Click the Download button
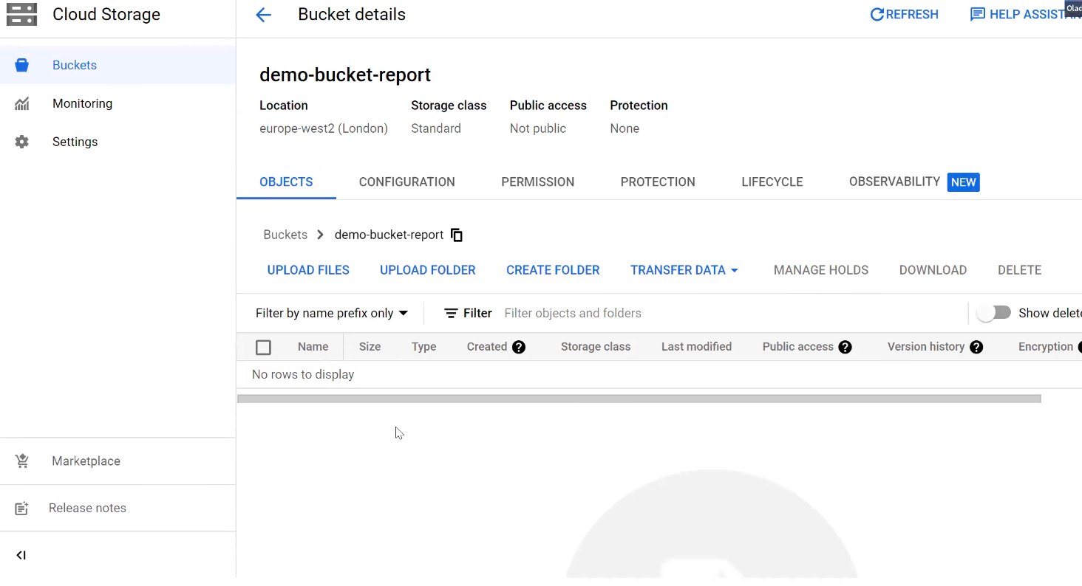 pos(933,270)
